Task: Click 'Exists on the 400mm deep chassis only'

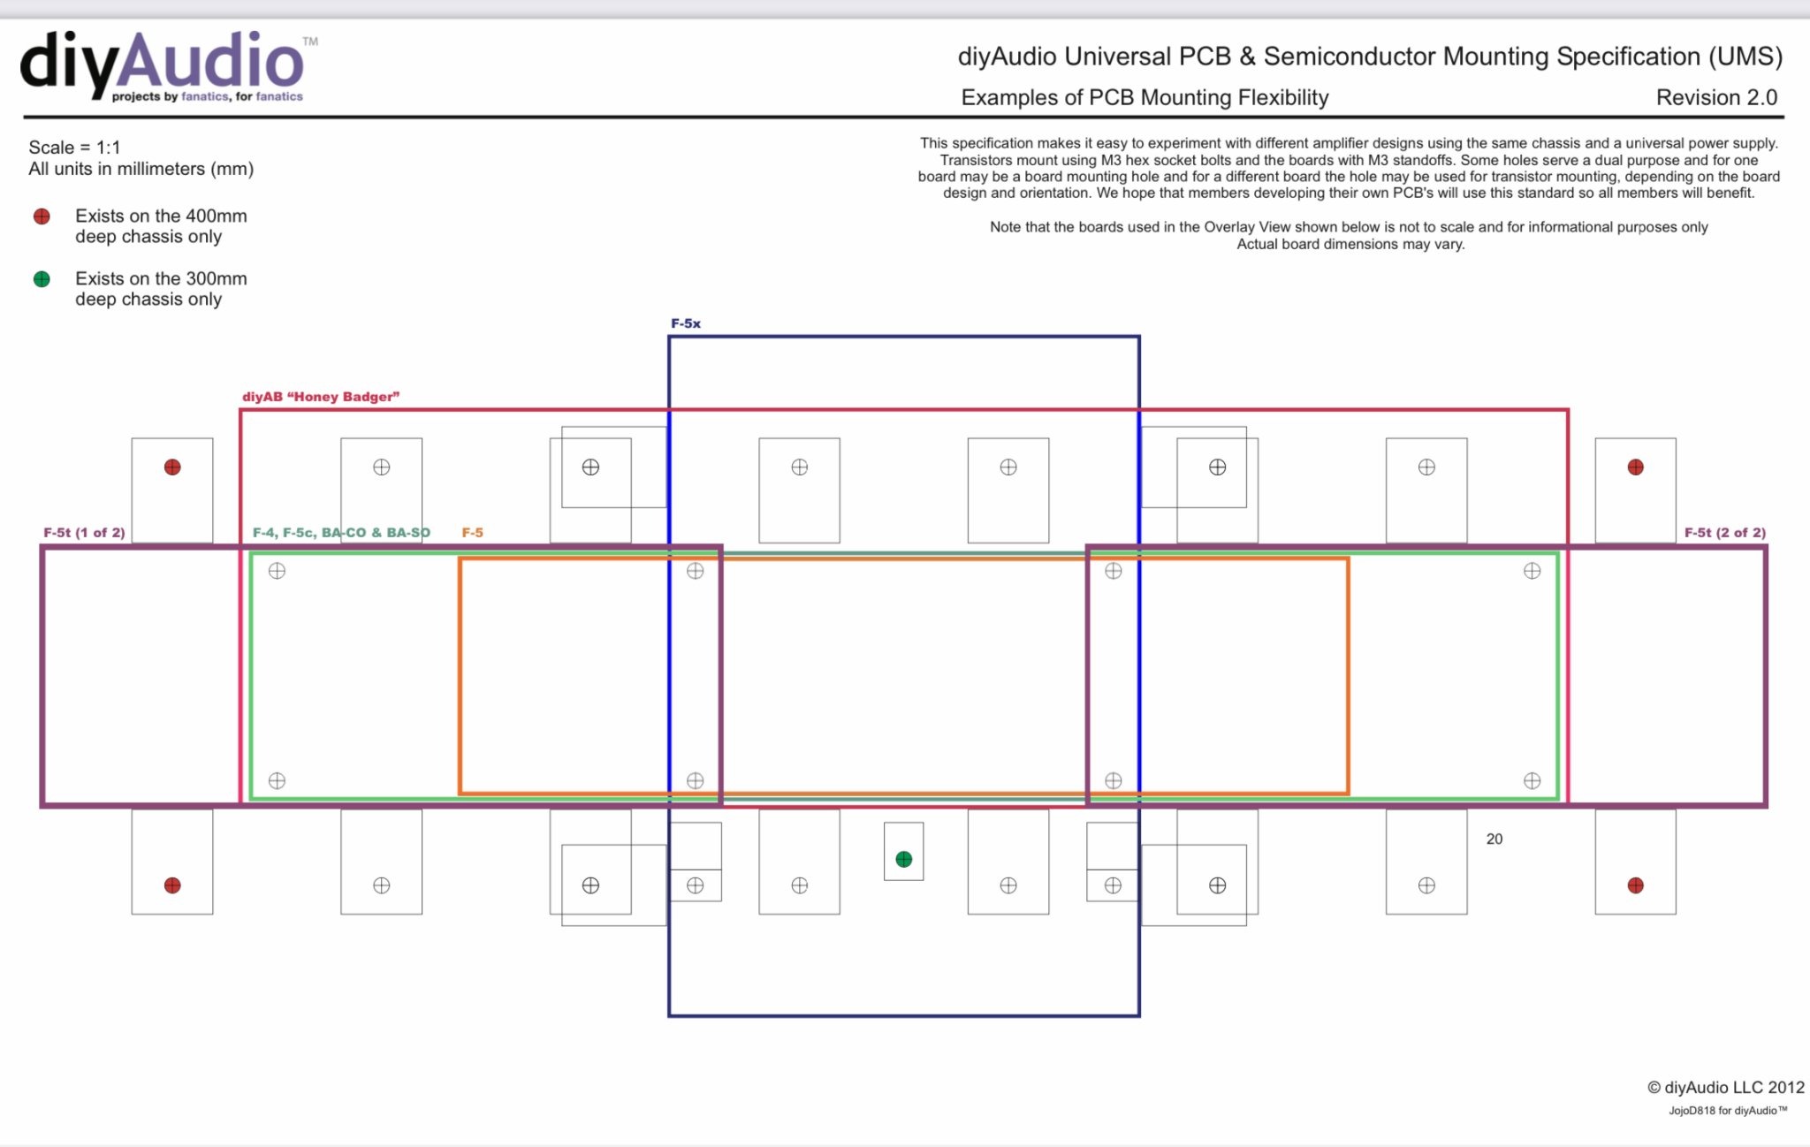Action: 161,226
